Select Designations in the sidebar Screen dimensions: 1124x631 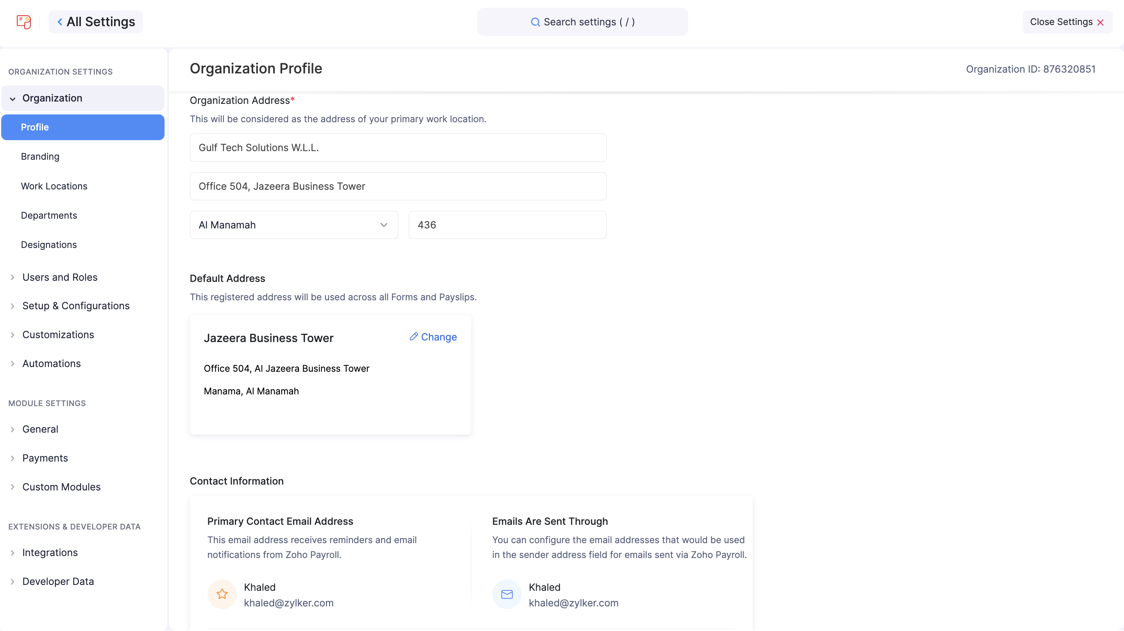tap(49, 245)
